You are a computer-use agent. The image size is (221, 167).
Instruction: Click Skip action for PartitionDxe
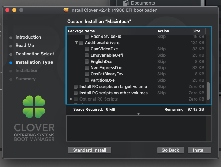(x=161, y=80)
